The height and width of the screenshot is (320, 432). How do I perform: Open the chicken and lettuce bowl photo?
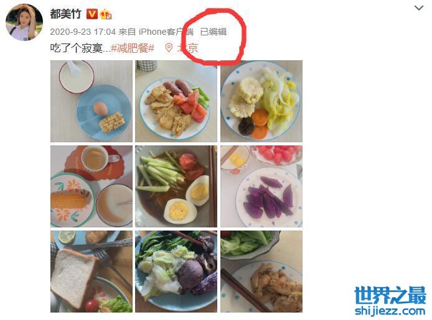(x=261, y=272)
